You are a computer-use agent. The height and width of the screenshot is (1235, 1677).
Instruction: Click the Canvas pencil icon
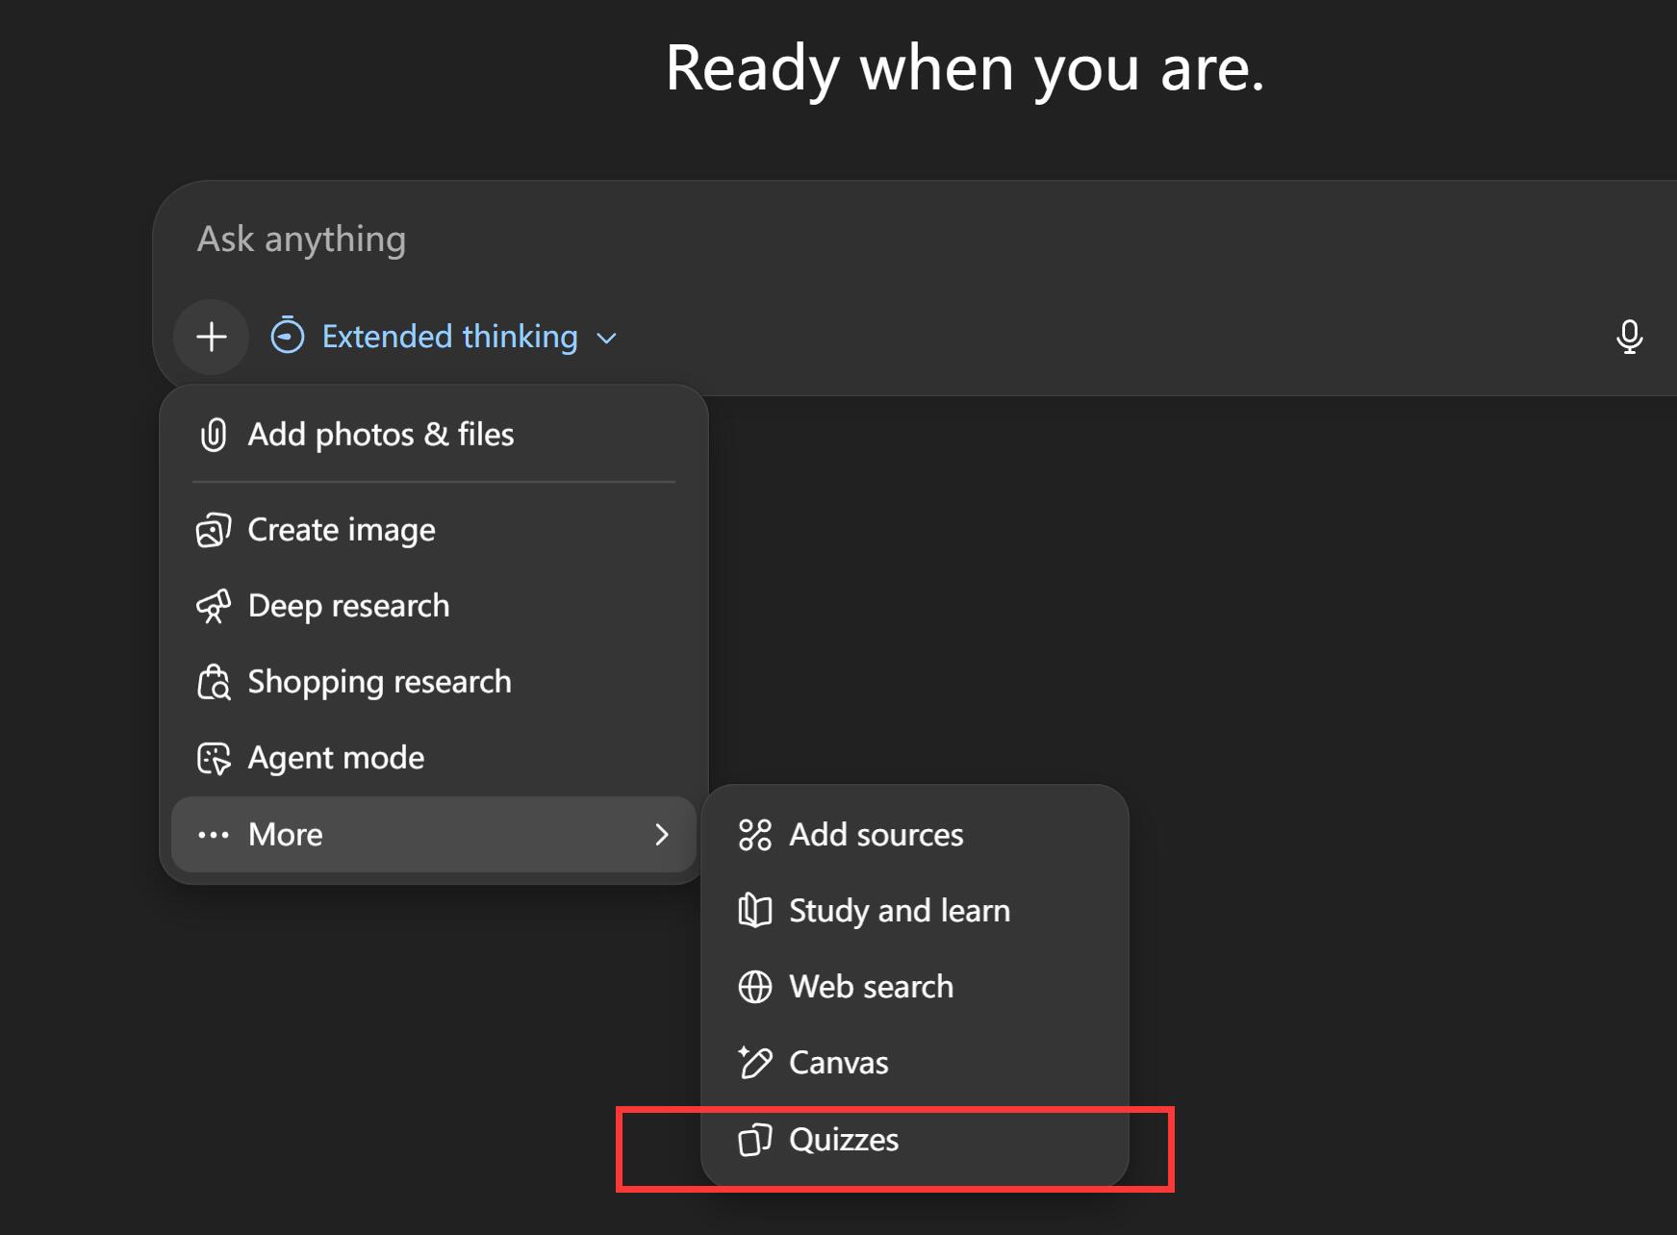(x=755, y=1063)
